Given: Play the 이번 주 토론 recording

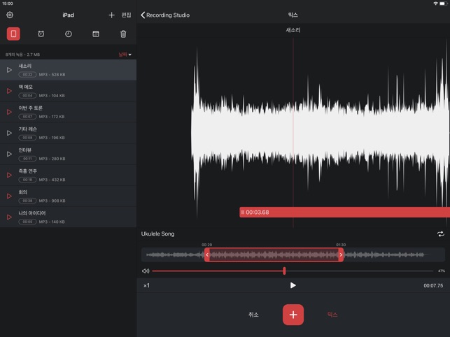Looking at the screenshot, I should 9,112.
